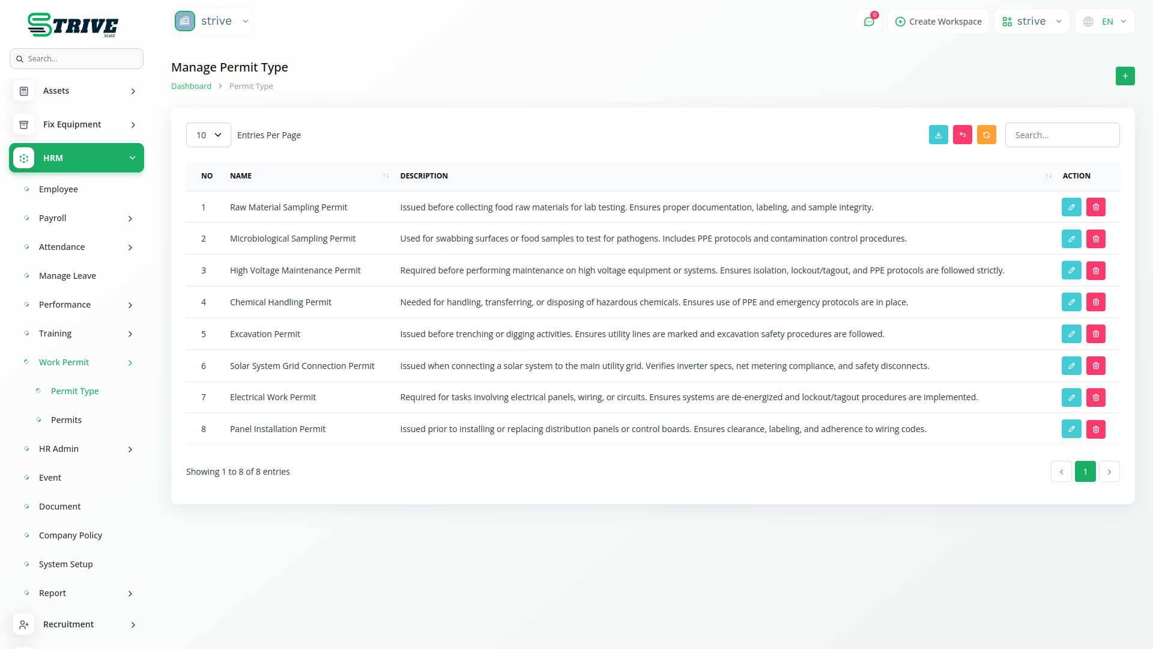1153x649 pixels.
Task: Open the EN language dropdown
Action: (1106, 22)
